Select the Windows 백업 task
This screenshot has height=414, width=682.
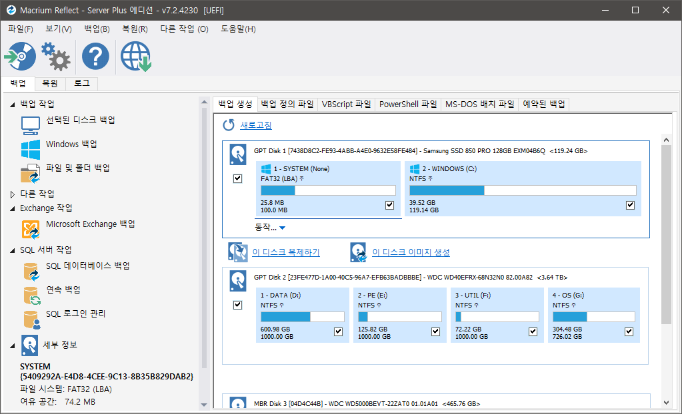[71, 144]
